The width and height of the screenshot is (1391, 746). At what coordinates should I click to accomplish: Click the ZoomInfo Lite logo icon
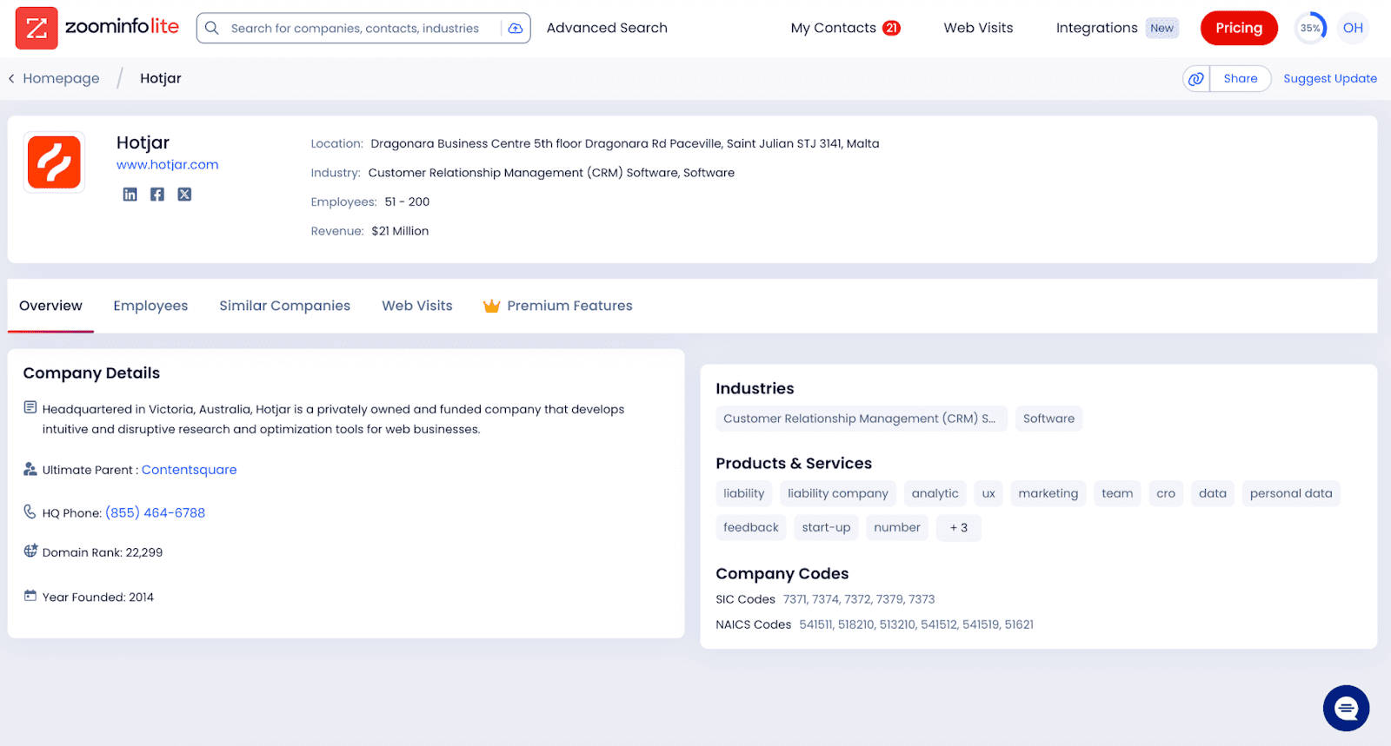point(37,28)
